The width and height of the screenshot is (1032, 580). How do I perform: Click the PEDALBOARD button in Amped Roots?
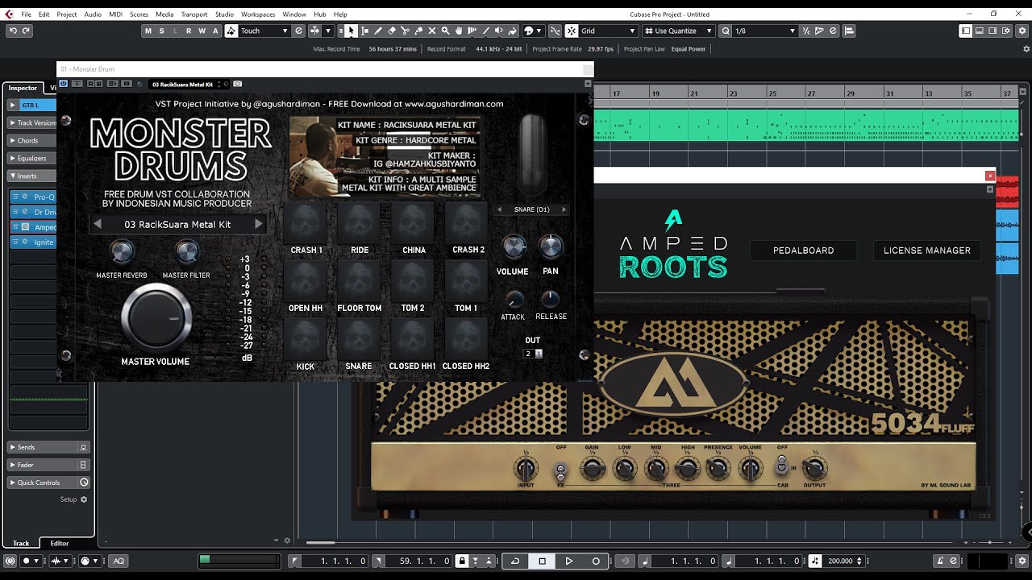[803, 251]
